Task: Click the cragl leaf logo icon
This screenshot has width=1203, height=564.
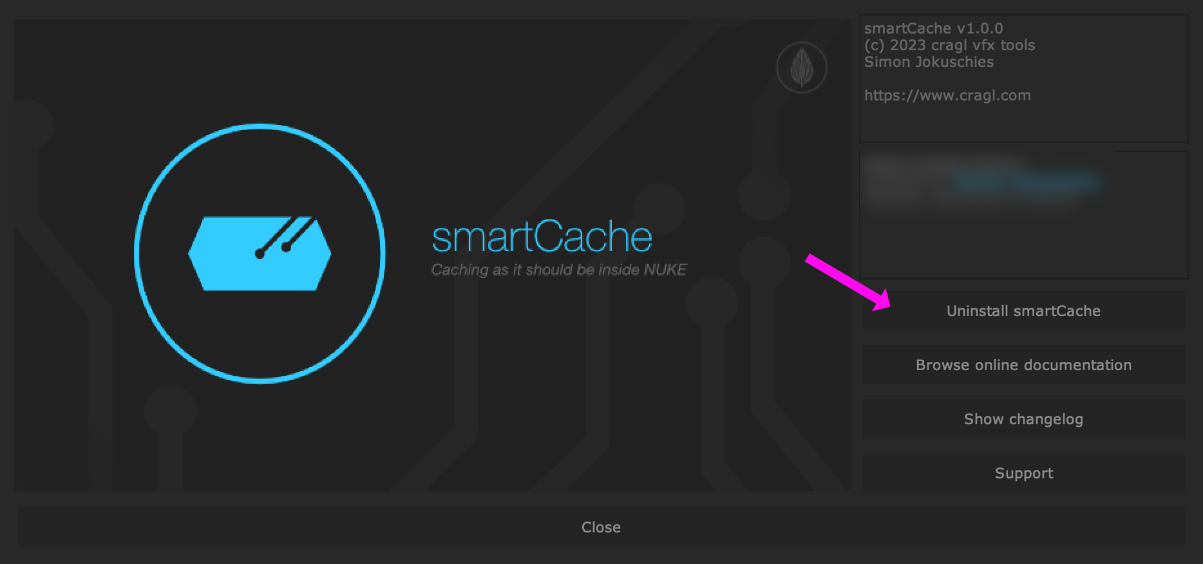Action: (801, 68)
